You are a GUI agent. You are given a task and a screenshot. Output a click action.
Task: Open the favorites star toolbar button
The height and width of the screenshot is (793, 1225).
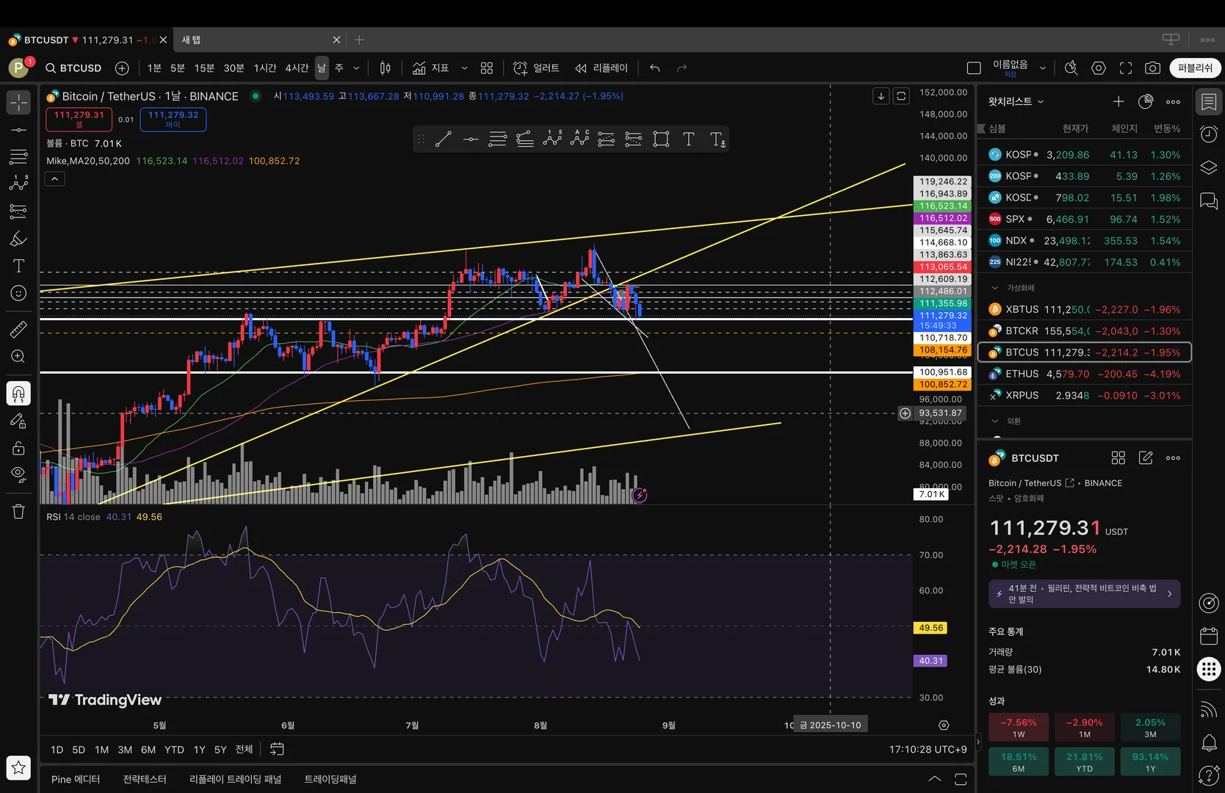(18, 768)
